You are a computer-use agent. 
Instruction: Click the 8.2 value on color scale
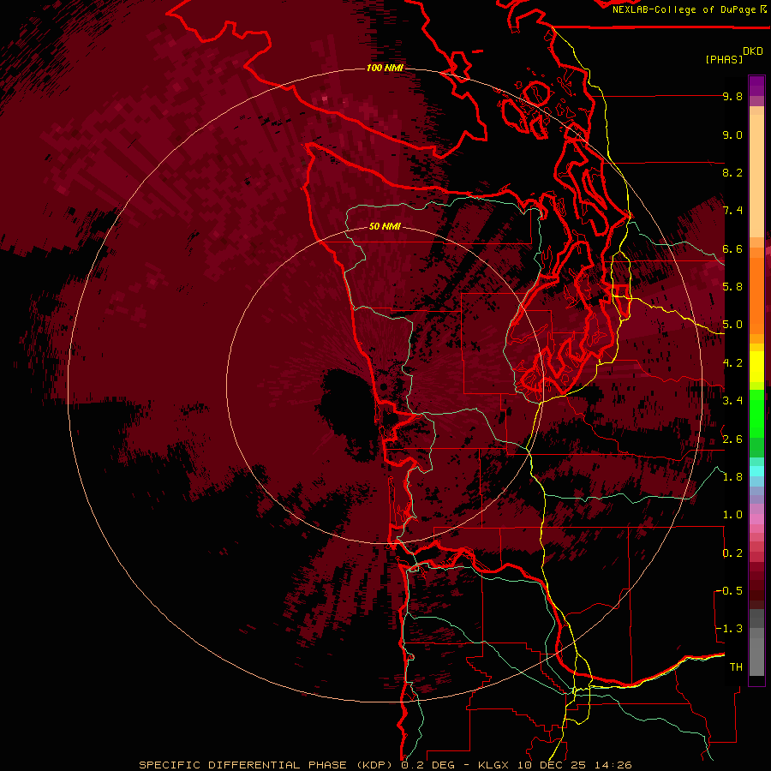pos(732,172)
